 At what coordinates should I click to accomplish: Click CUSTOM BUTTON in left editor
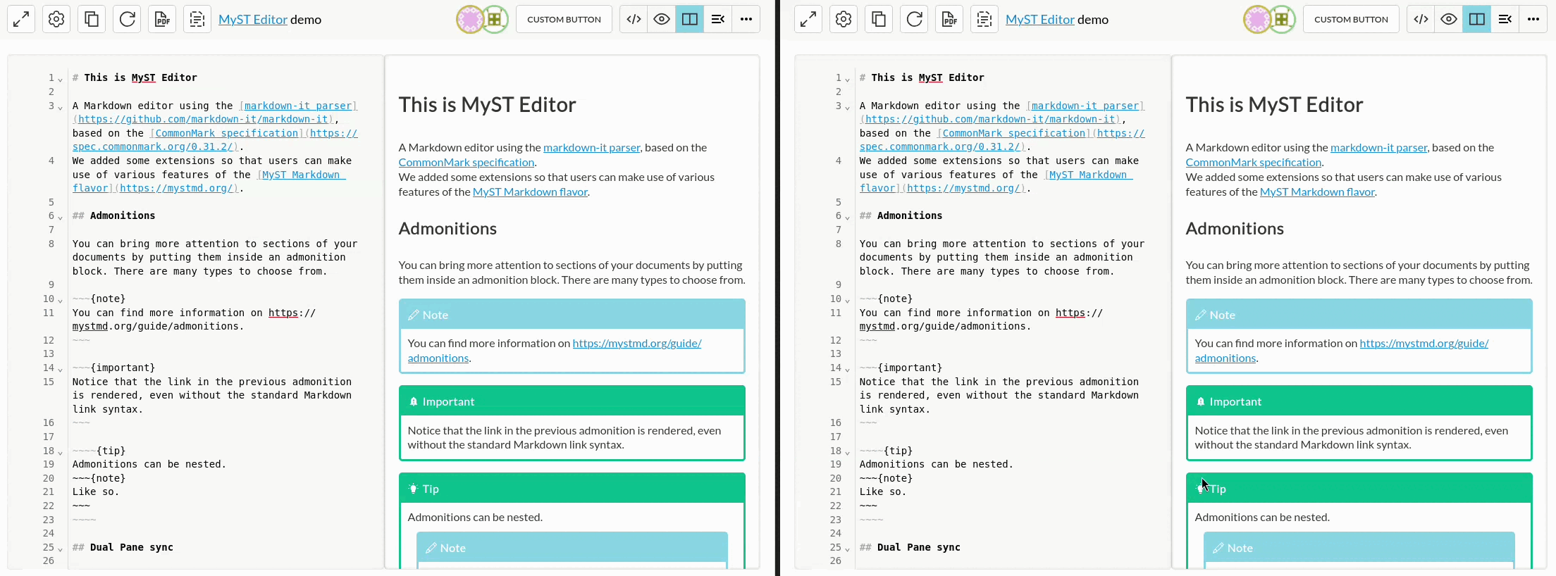click(564, 19)
